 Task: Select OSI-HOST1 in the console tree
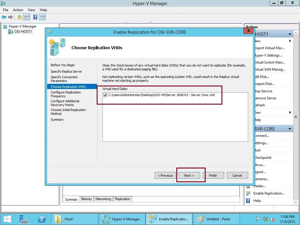[23, 32]
